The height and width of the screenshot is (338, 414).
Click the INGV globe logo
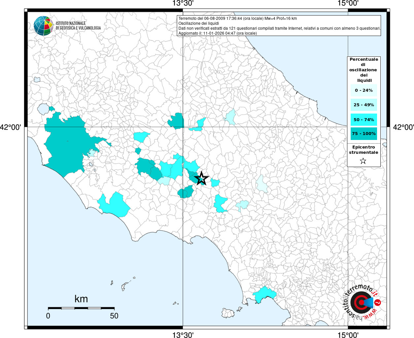(44, 26)
